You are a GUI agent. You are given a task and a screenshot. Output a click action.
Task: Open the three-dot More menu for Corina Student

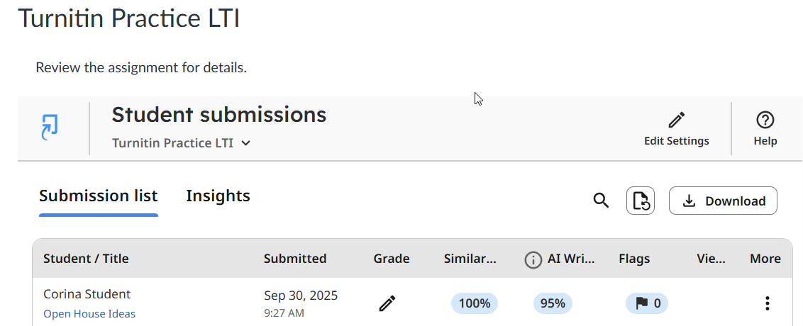[x=767, y=303]
